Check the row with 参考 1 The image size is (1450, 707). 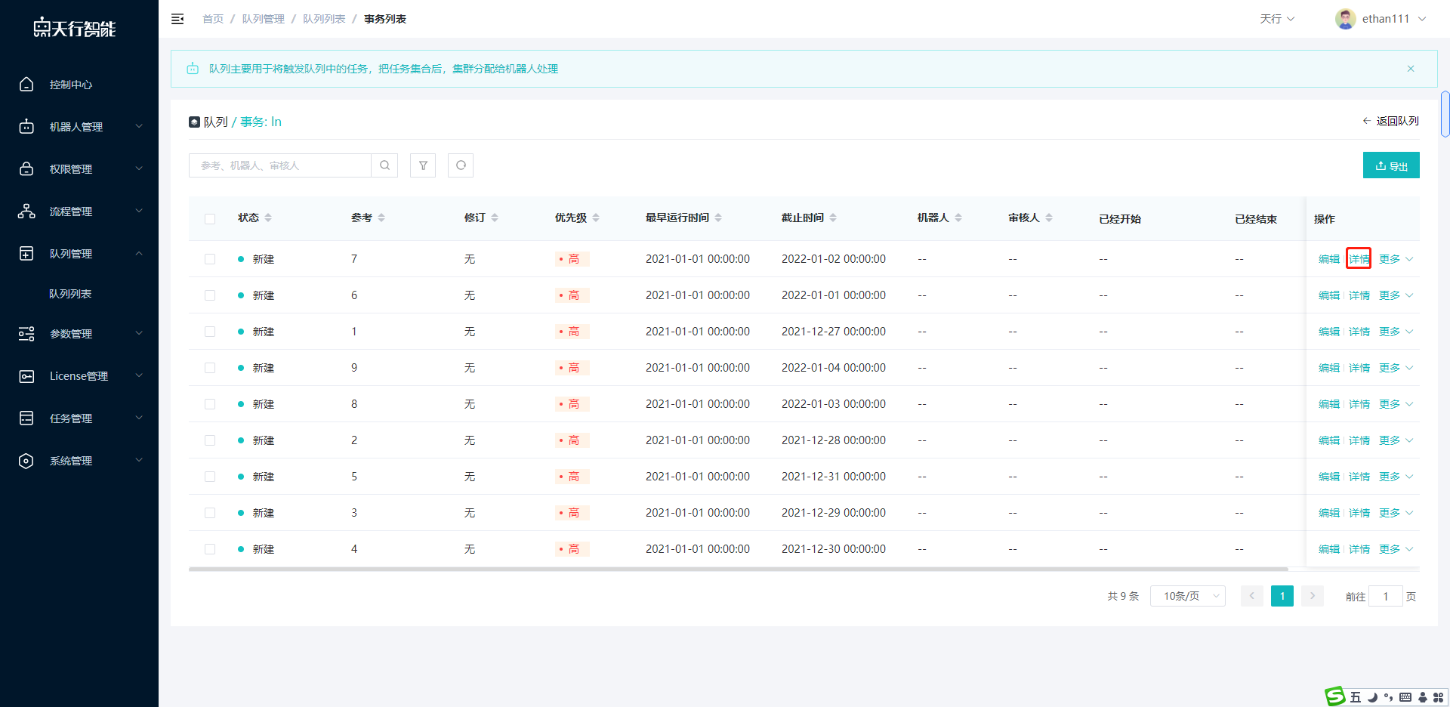coord(210,332)
